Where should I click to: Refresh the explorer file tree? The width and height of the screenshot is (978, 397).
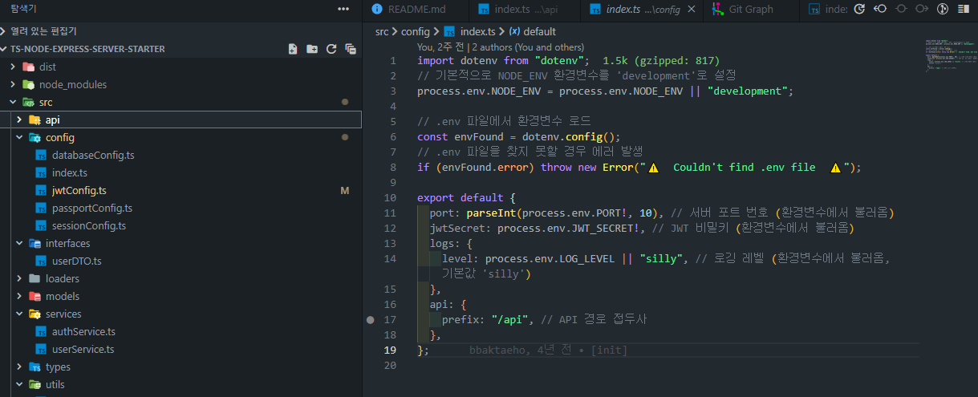331,49
